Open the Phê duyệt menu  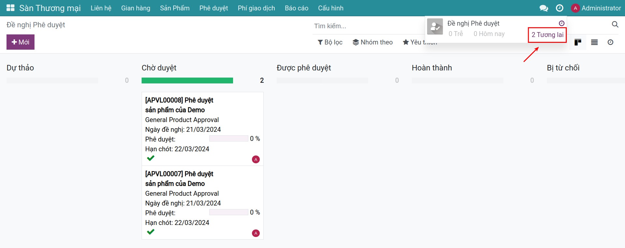click(214, 8)
